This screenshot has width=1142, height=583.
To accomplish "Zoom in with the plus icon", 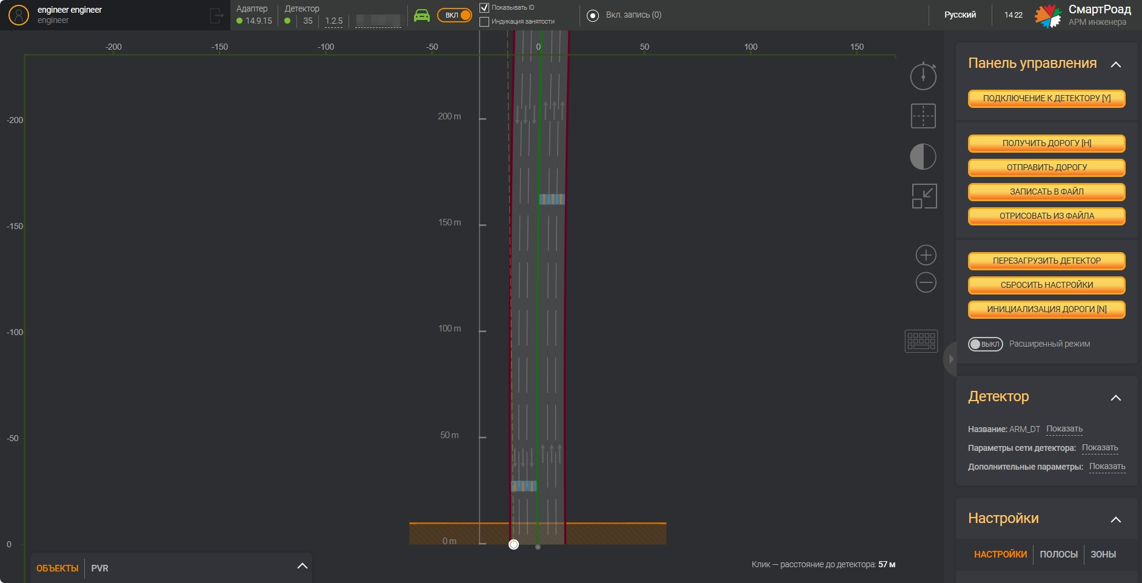I will pyautogui.click(x=925, y=255).
